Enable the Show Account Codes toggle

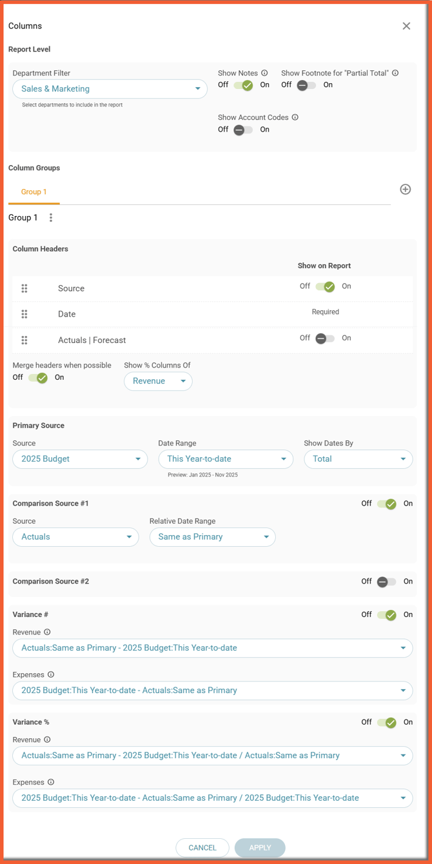243,130
